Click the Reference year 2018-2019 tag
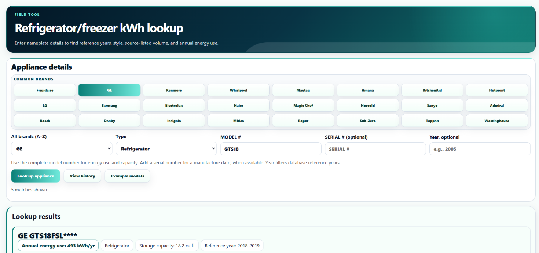The image size is (539, 253). (x=232, y=246)
